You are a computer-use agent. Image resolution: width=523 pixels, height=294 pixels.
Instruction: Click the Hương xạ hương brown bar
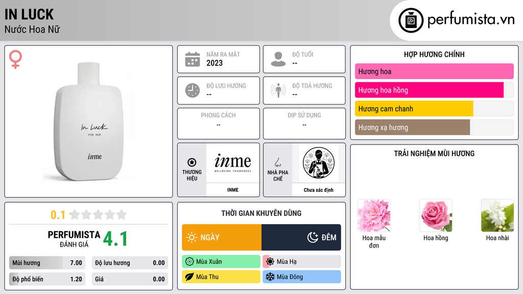[x=434, y=127]
